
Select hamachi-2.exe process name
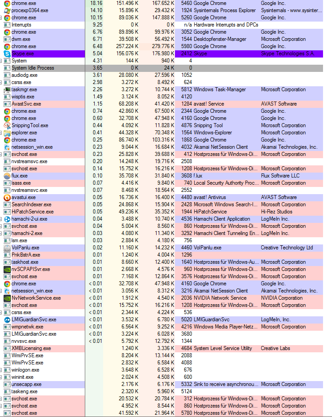point(27,233)
